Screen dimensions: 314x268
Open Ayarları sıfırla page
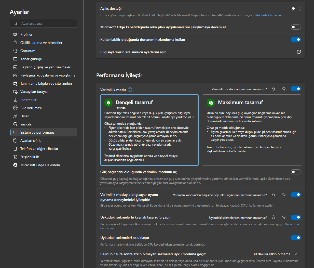point(43,141)
